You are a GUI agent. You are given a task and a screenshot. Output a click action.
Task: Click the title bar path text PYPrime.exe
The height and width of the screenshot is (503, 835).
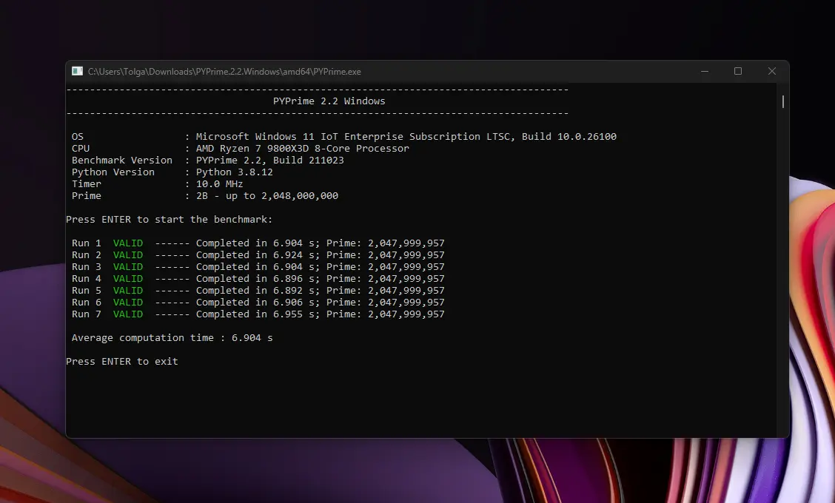pyautogui.click(x=224, y=71)
